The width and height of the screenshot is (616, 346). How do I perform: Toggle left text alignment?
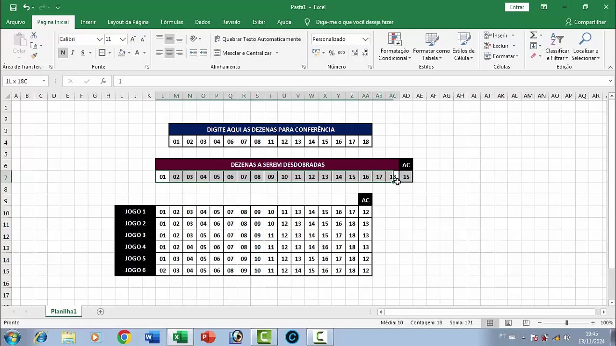pyautogui.click(x=159, y=53)
